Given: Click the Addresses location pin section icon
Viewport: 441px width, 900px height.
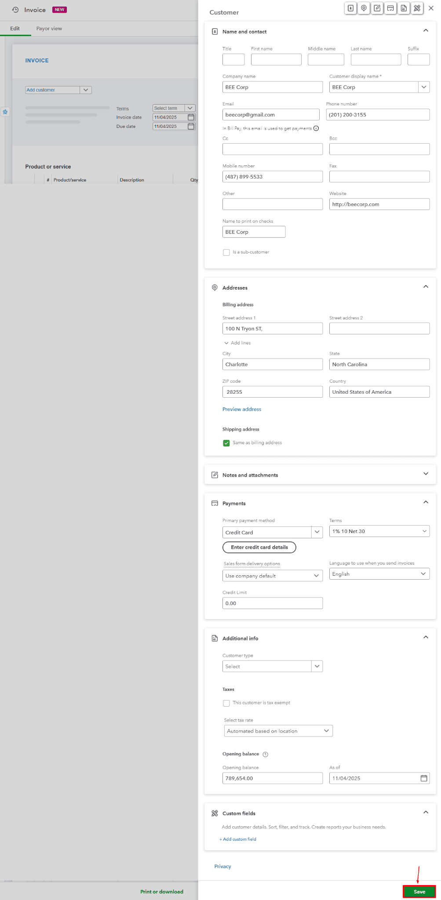Looking at the screenshot, I should click(x=215, y=287).
